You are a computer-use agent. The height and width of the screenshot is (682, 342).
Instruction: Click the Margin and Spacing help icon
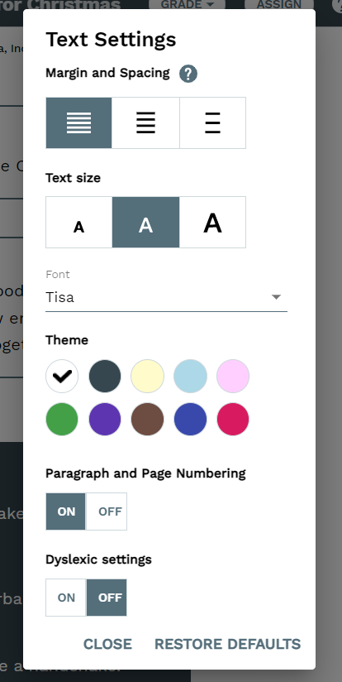(188, 74)
